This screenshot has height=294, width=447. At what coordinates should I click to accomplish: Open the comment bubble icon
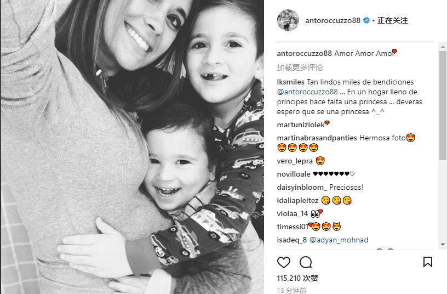click(306, 262)
